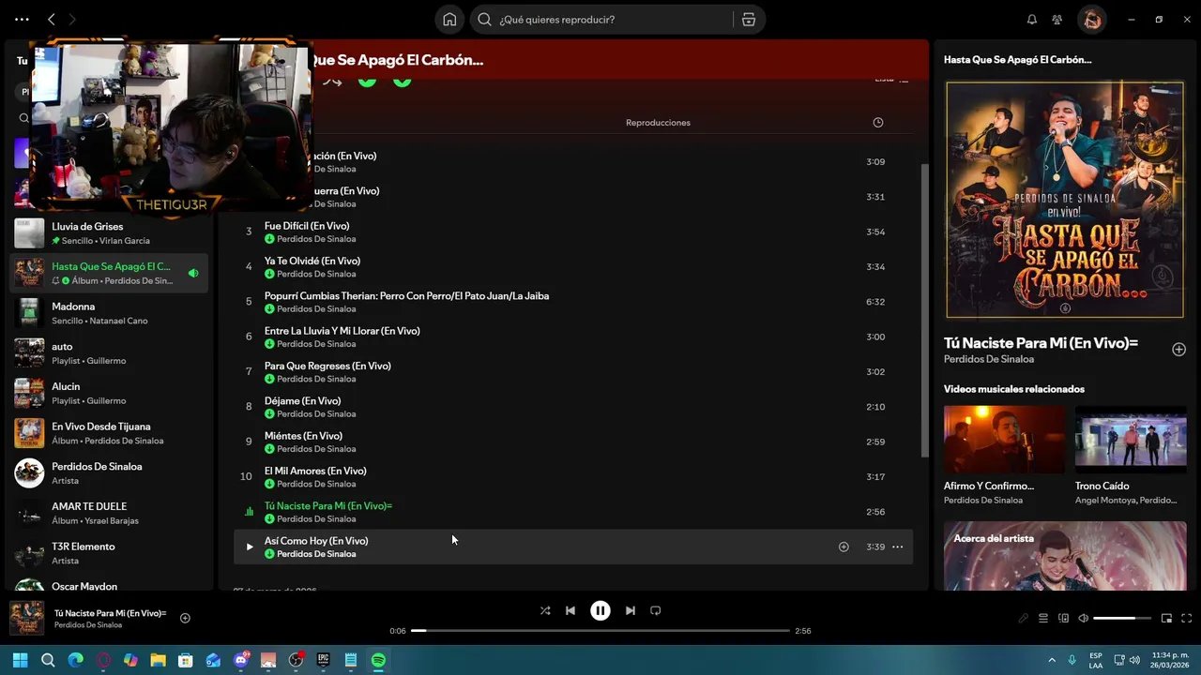Click Spotify icon in taskbar
This screenshot has height=675, width=1201.
tap(378, 660)
